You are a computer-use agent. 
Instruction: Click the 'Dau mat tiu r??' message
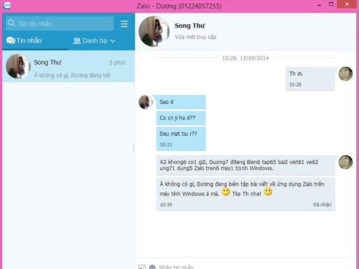[181, 139]
